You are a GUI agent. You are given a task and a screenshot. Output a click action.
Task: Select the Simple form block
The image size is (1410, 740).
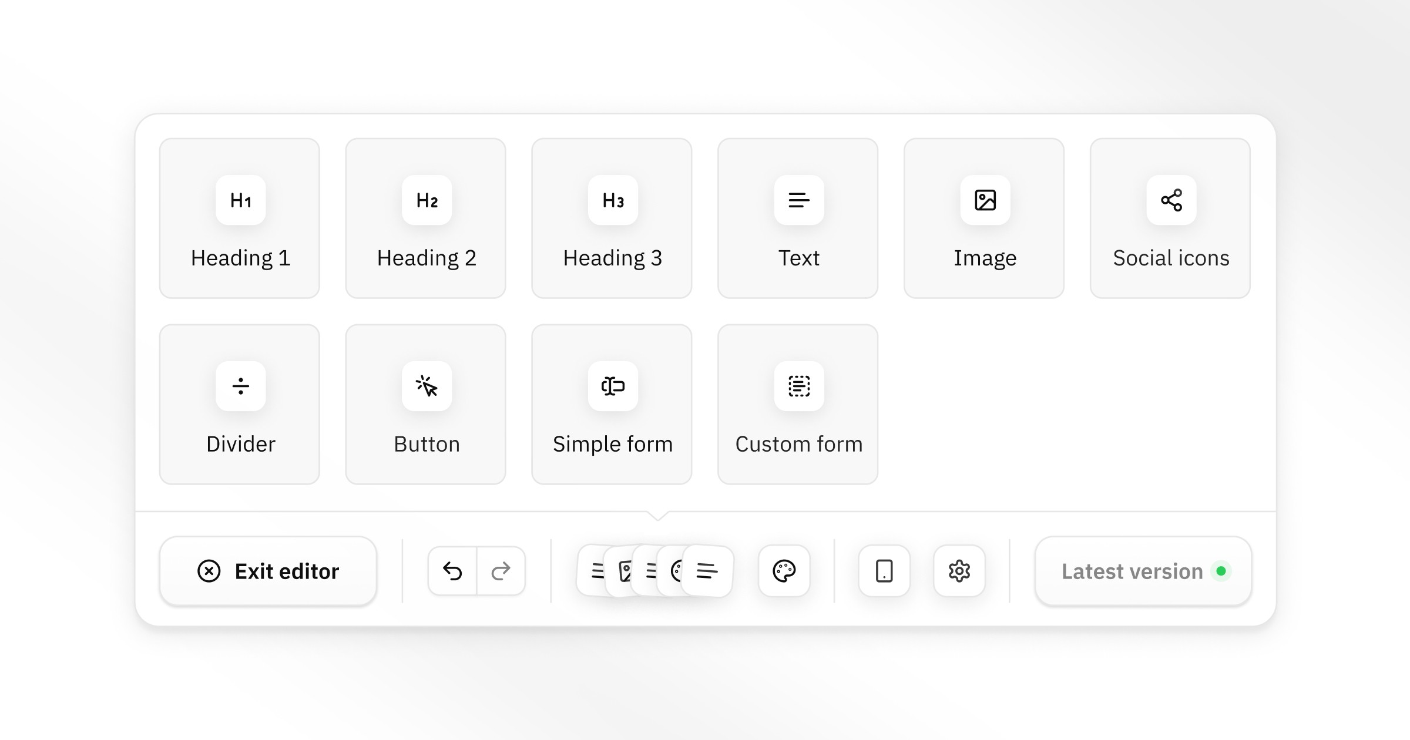pyautogui.click(x=612, y=405)
